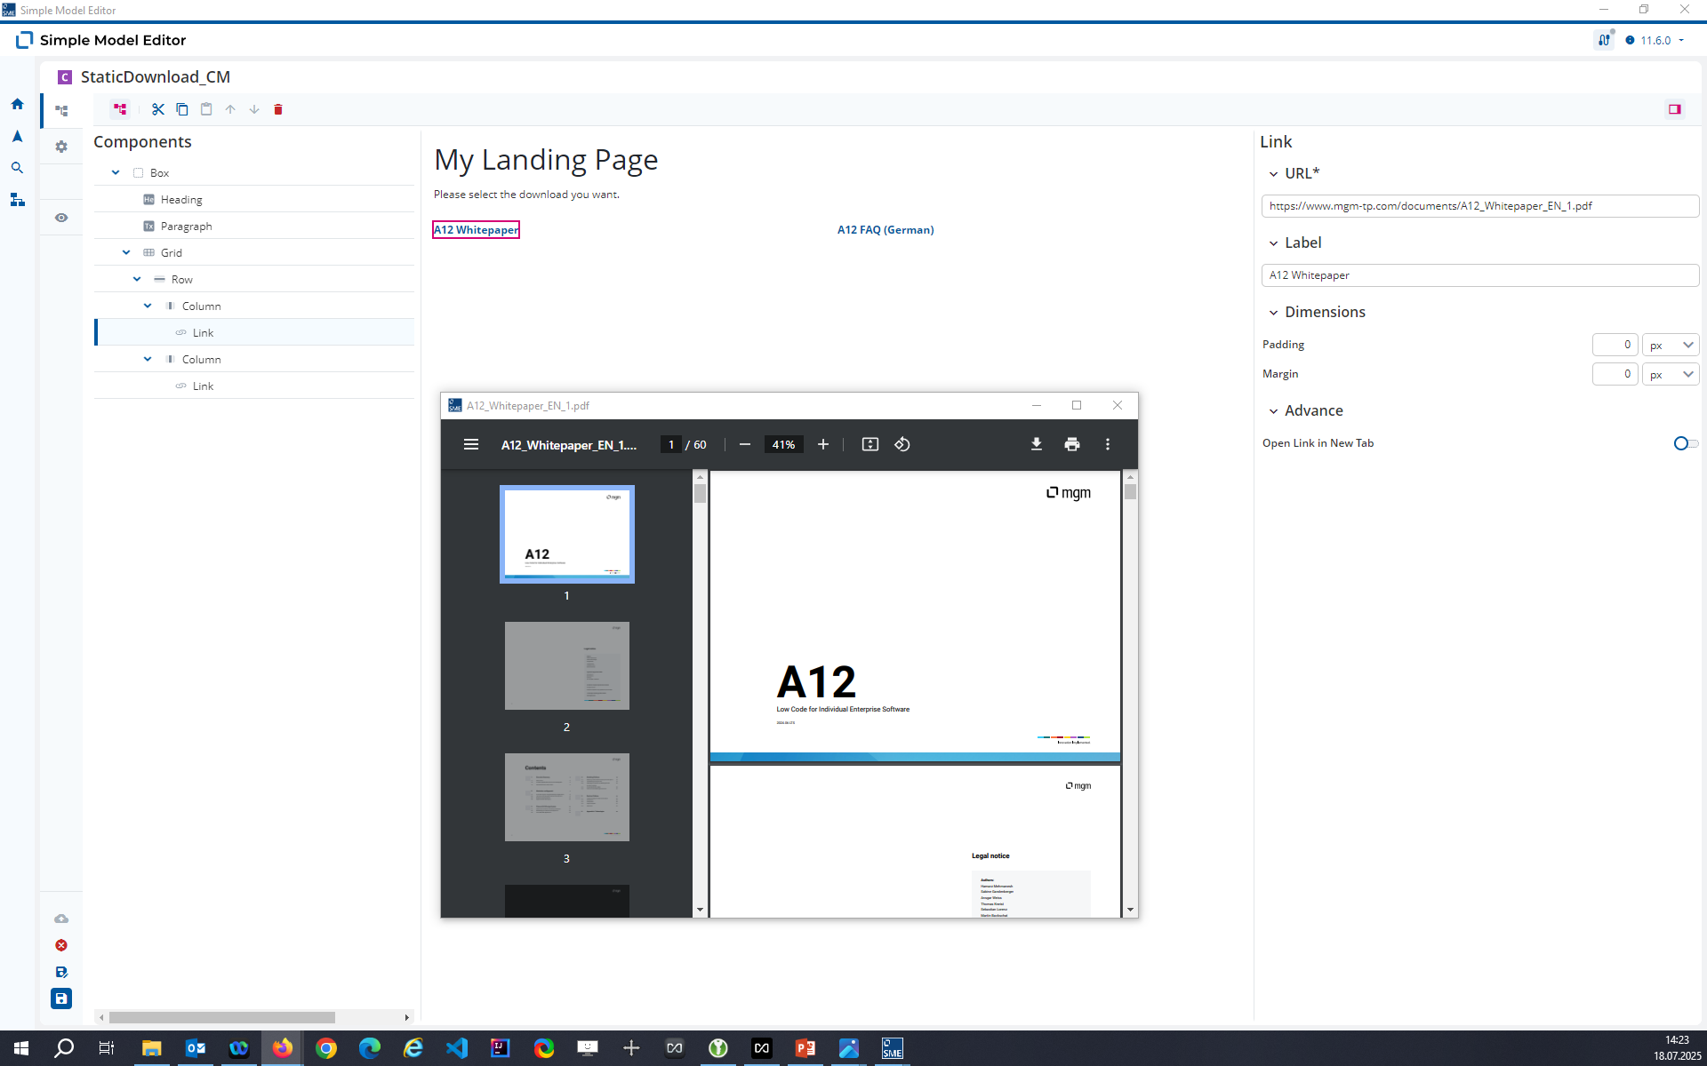The width and height of the screenshot is (1707, 1066).
Task: Show the component tree panel icon
Action: pos(61,111)
